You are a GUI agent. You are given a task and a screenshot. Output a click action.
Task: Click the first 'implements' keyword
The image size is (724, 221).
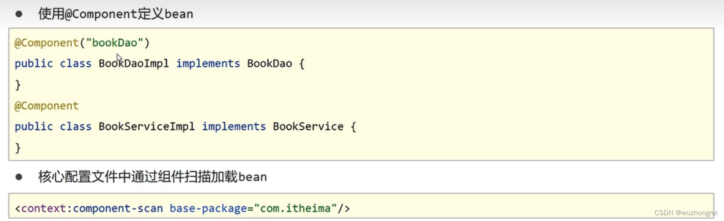208,63
